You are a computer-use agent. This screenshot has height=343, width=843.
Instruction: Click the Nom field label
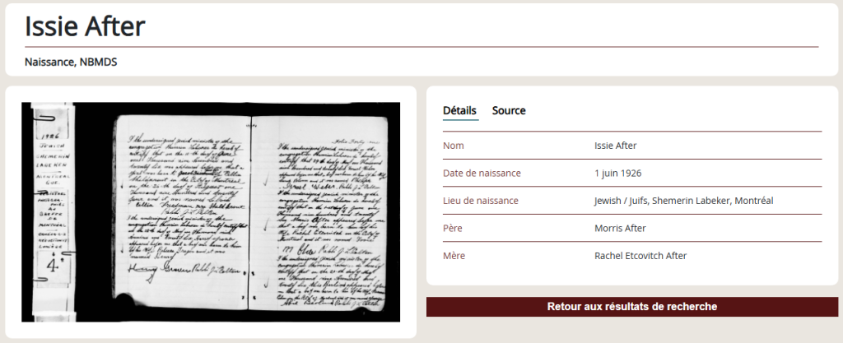(454, 146)
